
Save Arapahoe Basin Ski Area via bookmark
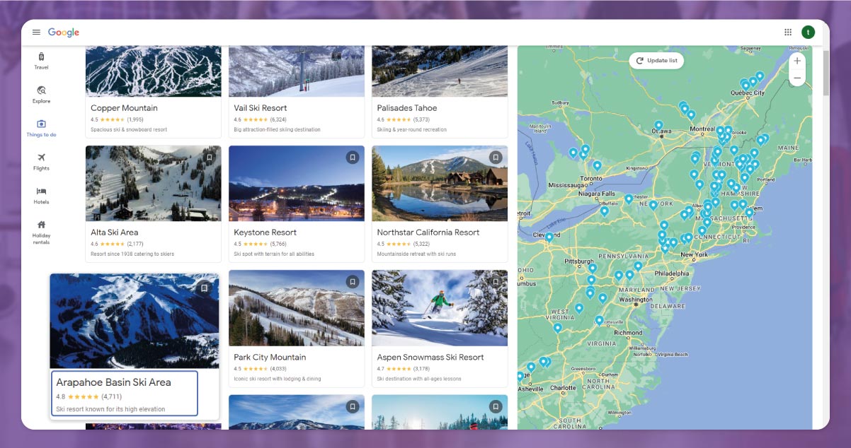point(204,288)
